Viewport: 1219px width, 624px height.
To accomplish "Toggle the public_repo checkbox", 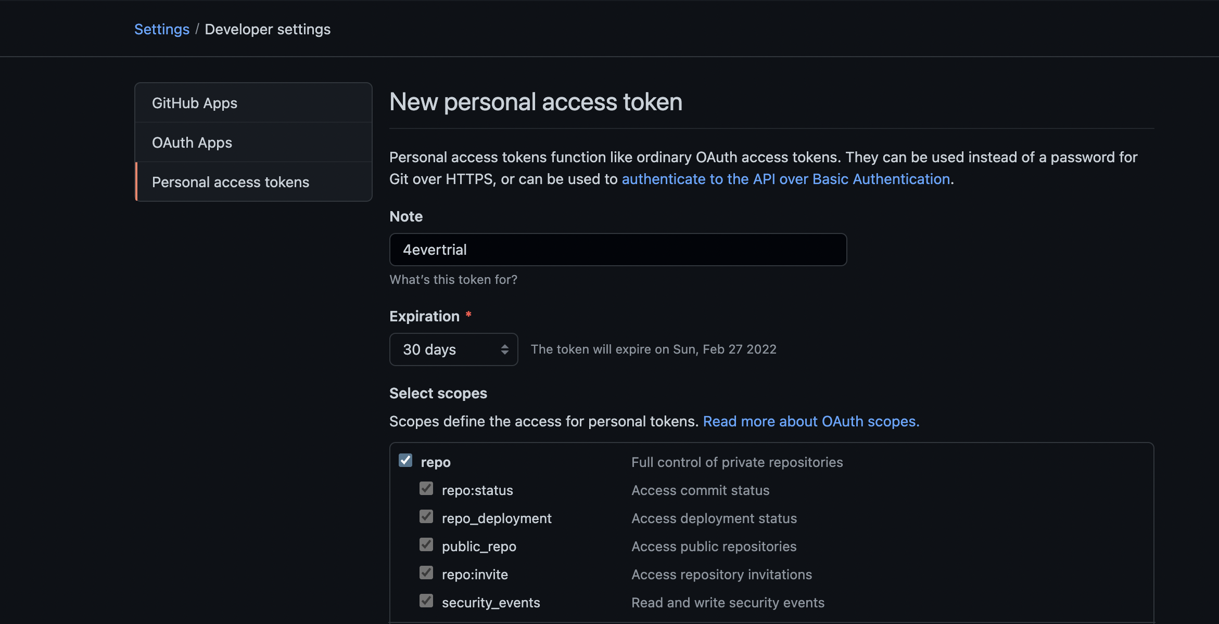I will pos(426,545).
